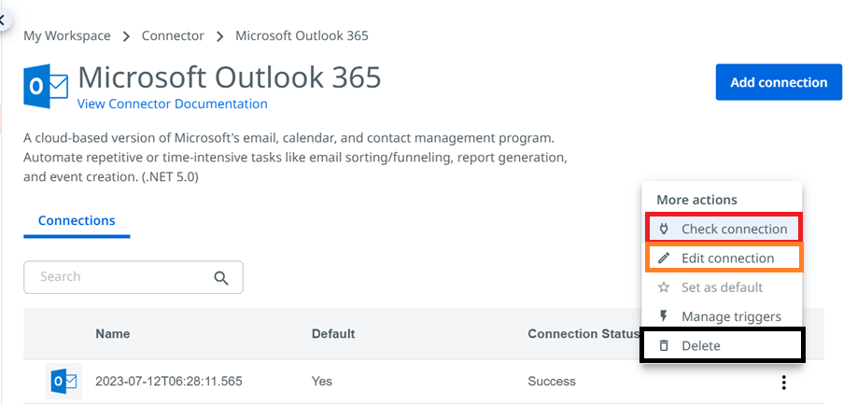The image size is (843, 405).
Task: Click pencil icon beside Edit connection
Action: pyautogui.click(x=664, y=258)
